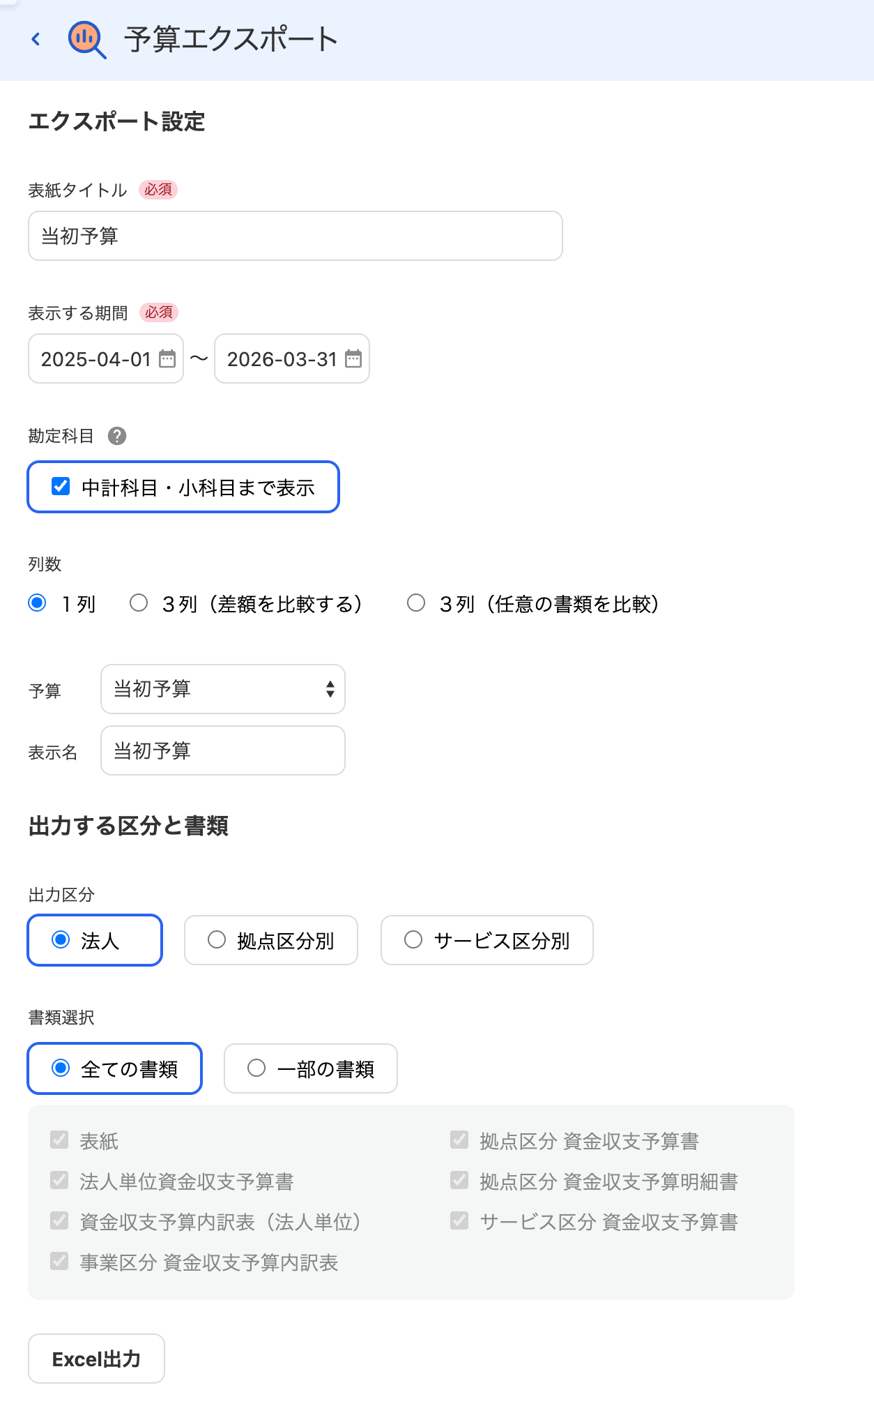
Task: Click the 列数 label
Action: pos(45,564)
